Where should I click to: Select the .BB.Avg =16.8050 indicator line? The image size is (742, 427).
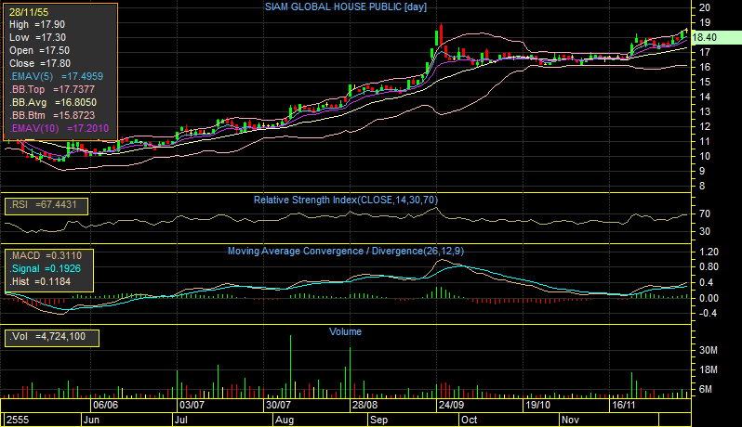click(x=53, y=102)
